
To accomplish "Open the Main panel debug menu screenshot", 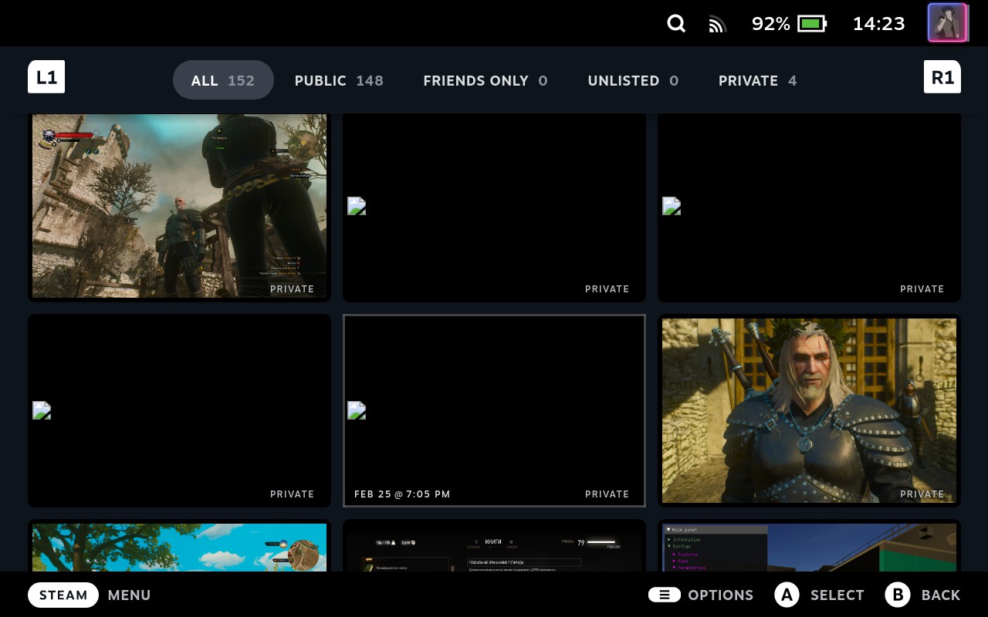I will click(x=809, y=546).
